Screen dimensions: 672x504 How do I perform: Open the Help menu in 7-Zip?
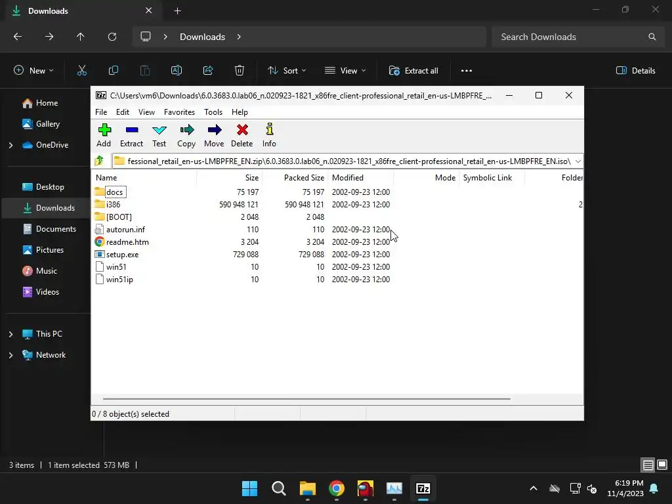[240, 112]
